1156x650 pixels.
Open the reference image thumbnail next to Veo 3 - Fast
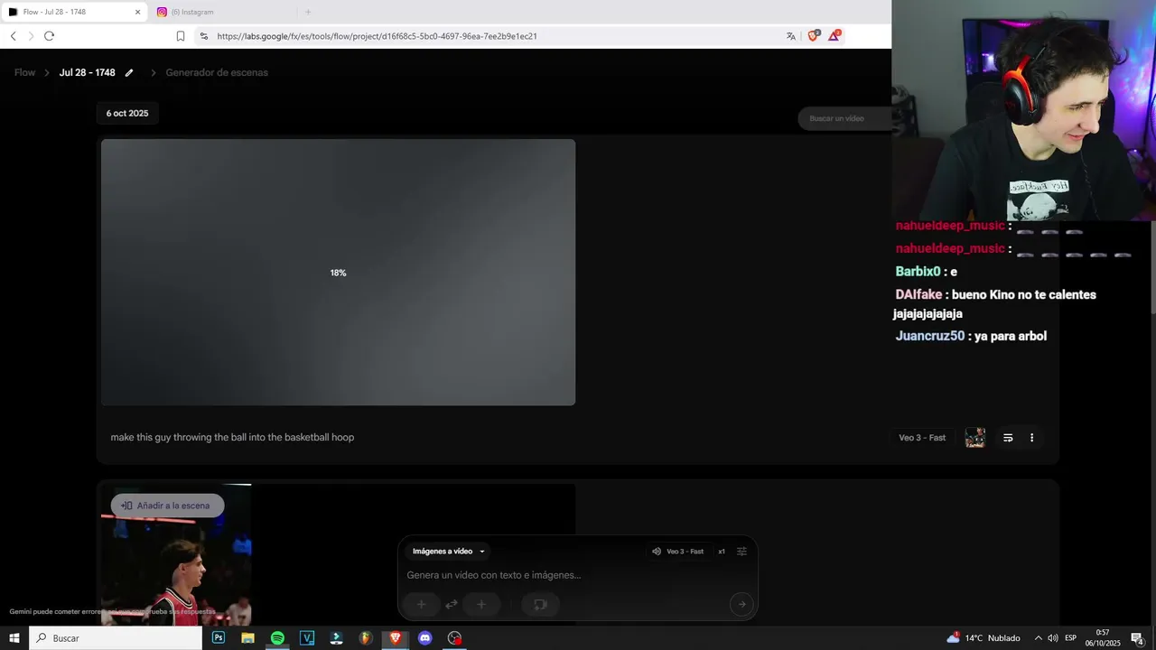(x=974, y=438)
